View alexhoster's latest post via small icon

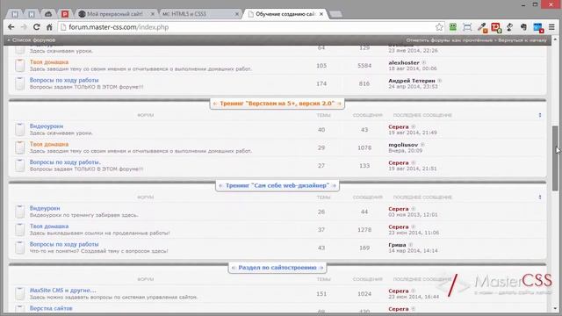(x=423, y=62)
